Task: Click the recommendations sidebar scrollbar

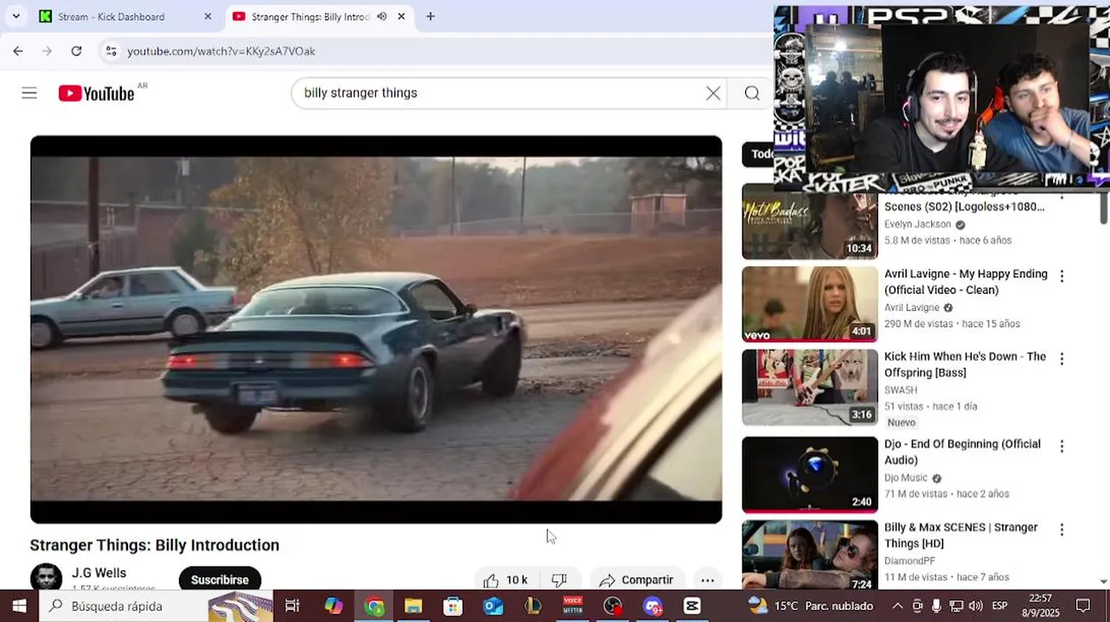Action: pyautogui.click(x=1103, y=207)
